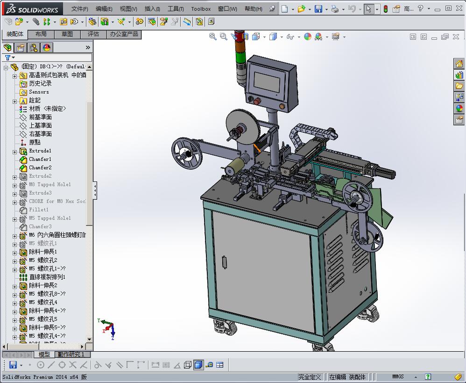Click the Save icon in top toolbar
The height and width of the screenshot is (383, 466).
click(318, 9)
